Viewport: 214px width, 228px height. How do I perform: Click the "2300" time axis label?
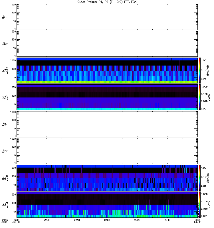[107, 220]
